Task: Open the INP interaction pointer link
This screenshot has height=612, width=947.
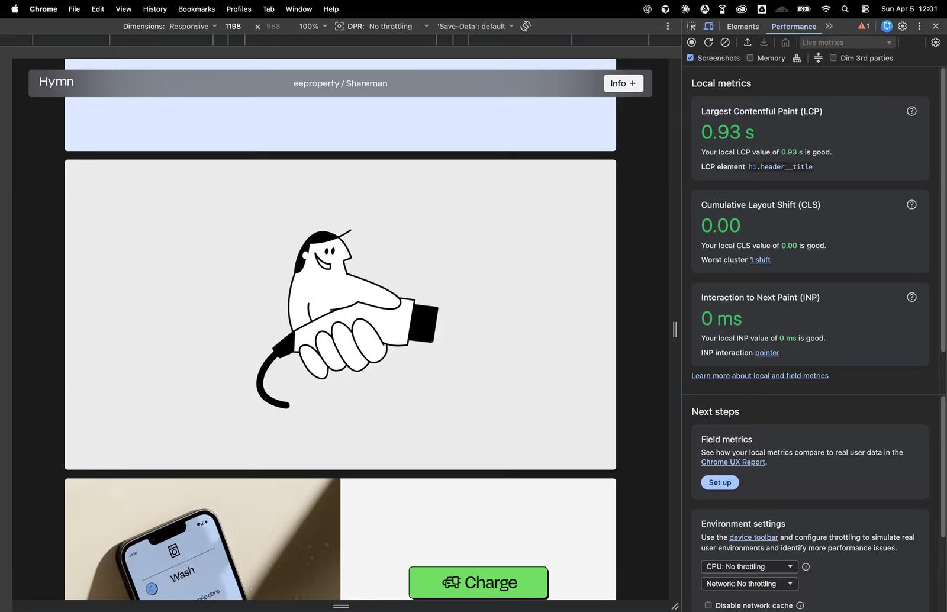Action: tap(767, 353)
